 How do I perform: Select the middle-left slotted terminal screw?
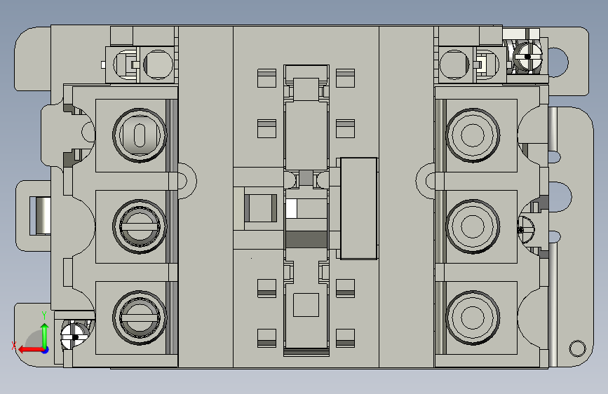click(x=140, y=226)
